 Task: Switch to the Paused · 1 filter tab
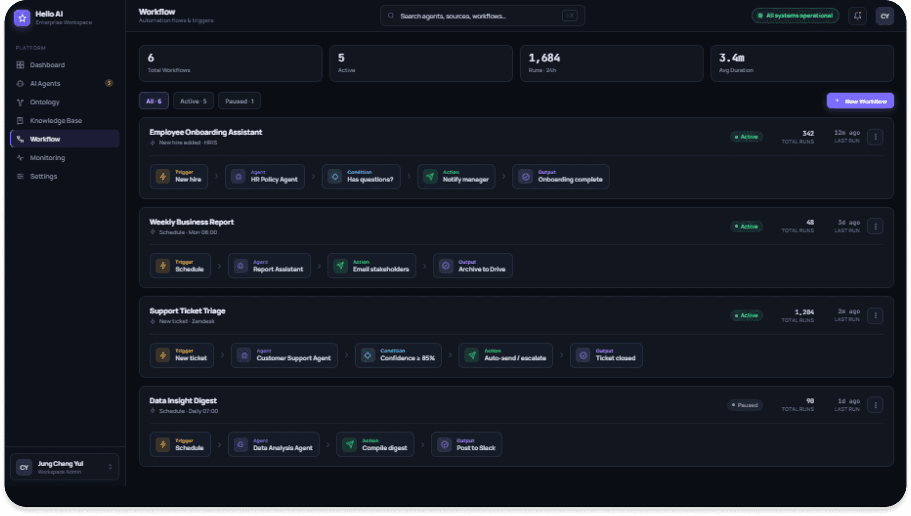[x=239, y=101]
